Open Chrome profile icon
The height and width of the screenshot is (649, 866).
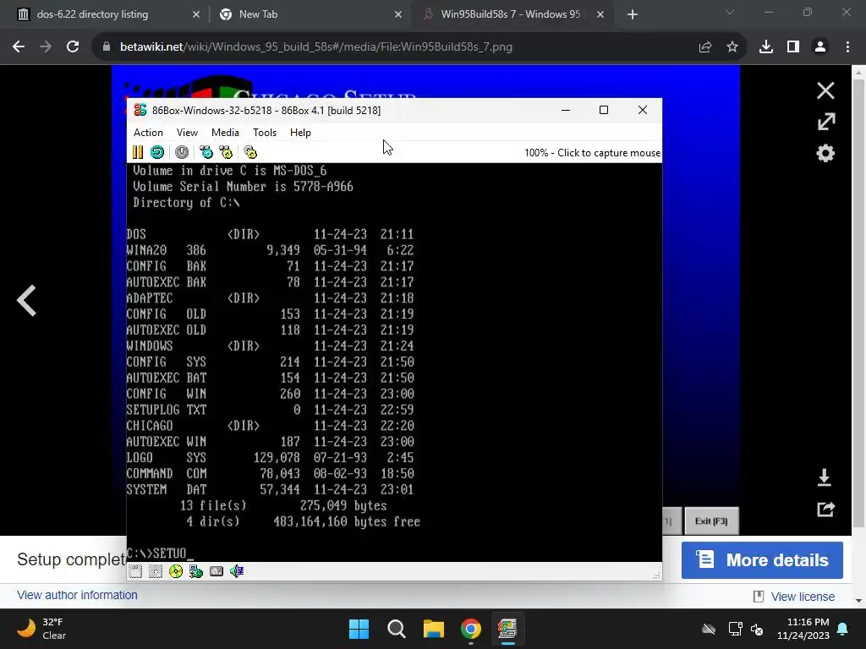pyautogui.click(x=820, y=47)
